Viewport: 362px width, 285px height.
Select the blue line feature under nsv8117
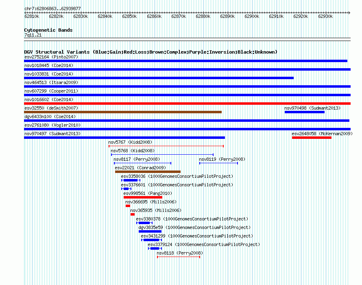(142, 163)
